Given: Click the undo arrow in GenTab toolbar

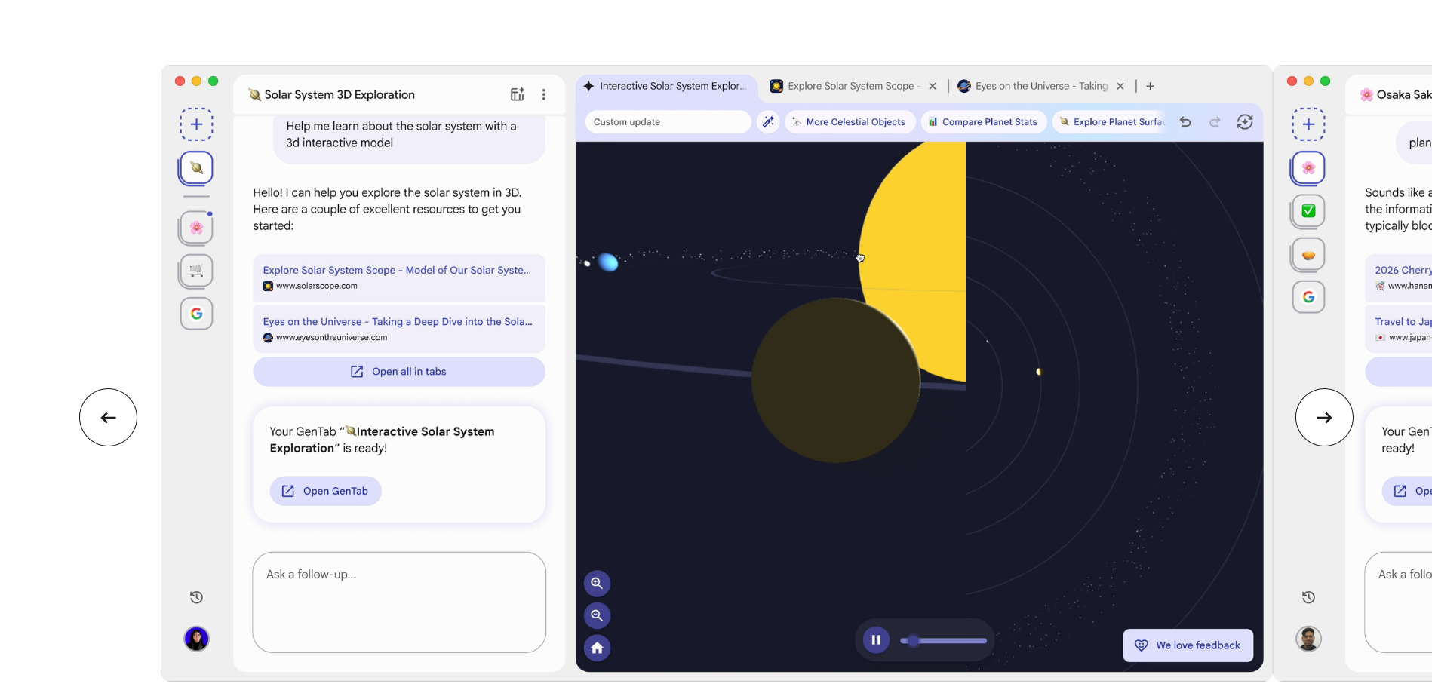Looking at the screenshot, I should (1185, 121).
